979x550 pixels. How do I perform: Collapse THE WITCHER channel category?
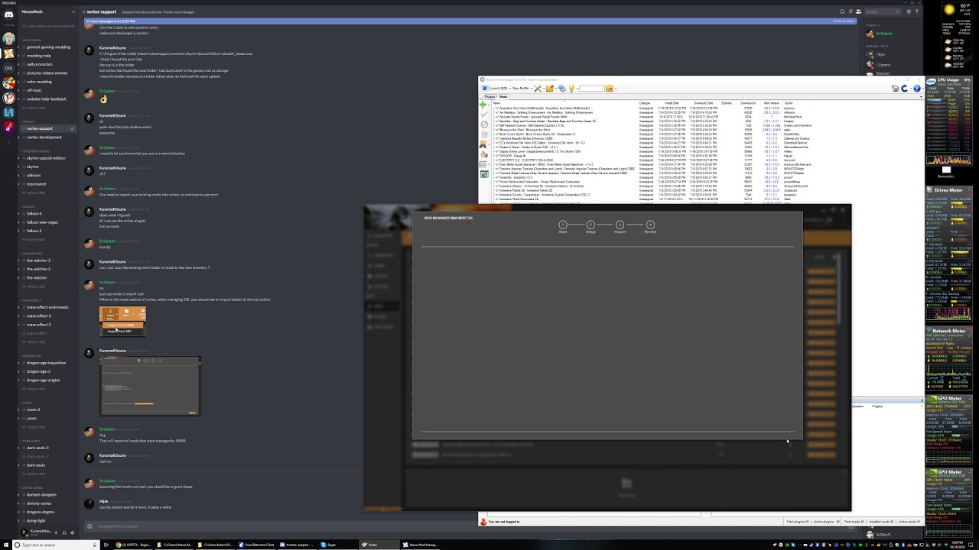31,254
